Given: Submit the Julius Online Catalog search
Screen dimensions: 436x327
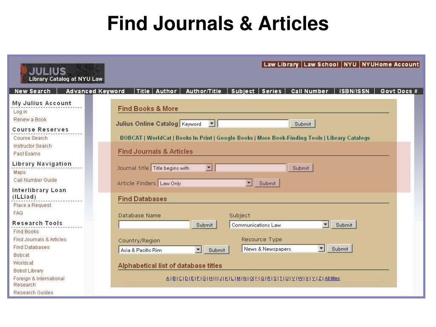Looking at the screenshot, I should (303, 124).
